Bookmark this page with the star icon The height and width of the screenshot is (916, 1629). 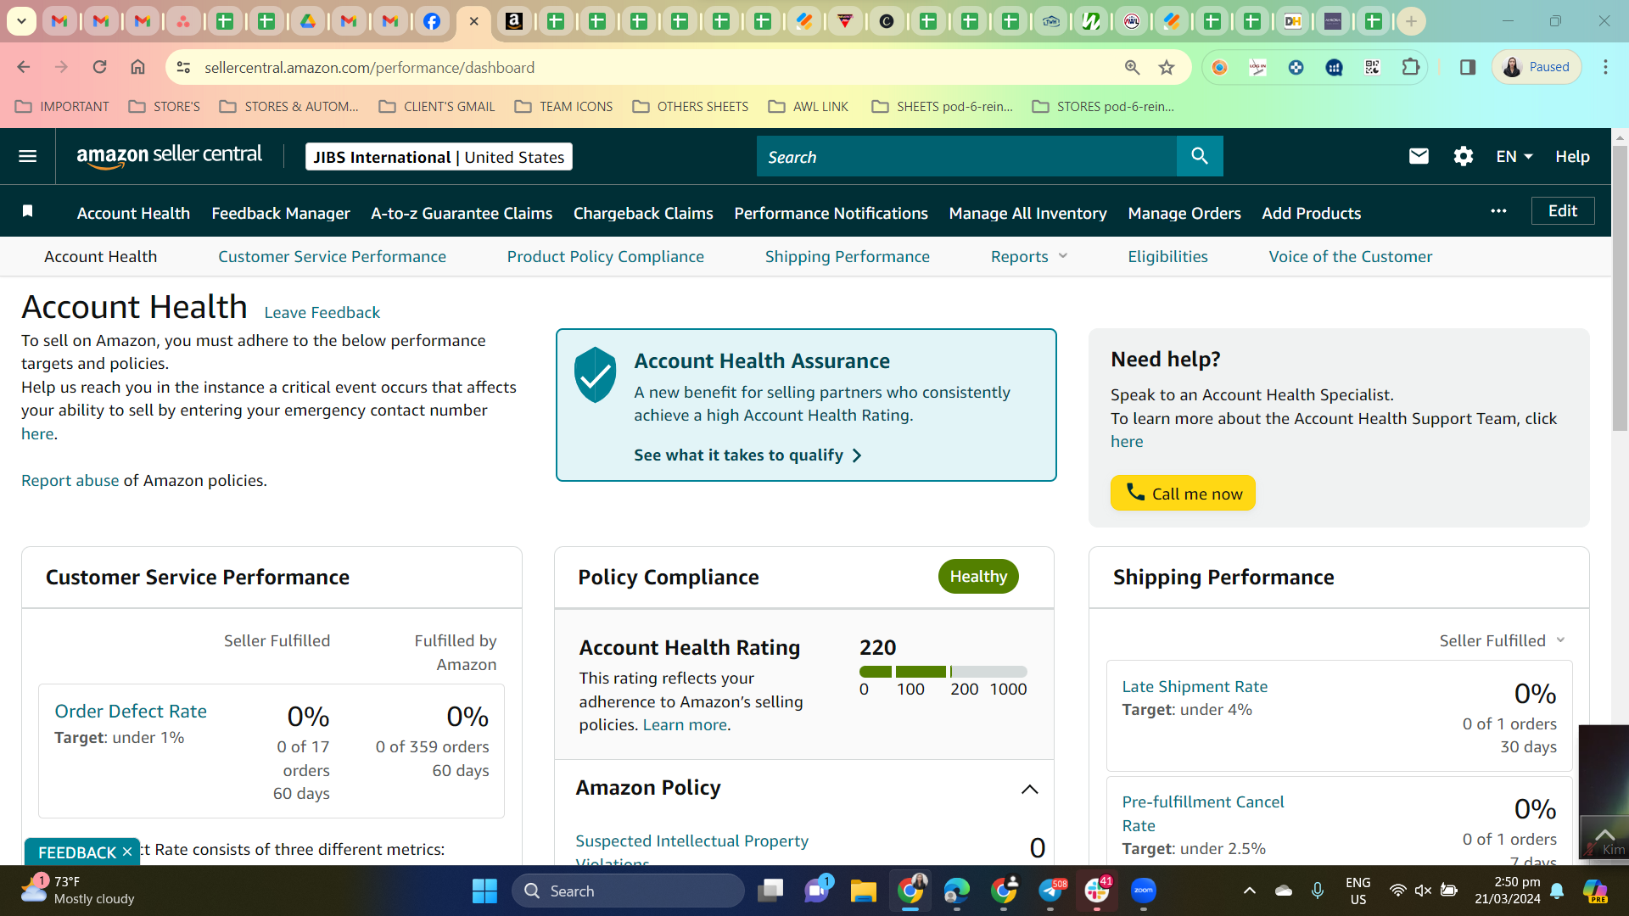pos(1167,67)
